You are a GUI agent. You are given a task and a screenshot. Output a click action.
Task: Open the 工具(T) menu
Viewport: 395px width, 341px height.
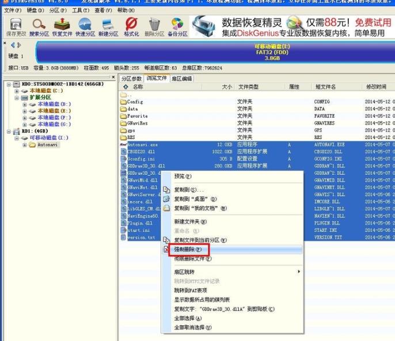click(81, 10)
